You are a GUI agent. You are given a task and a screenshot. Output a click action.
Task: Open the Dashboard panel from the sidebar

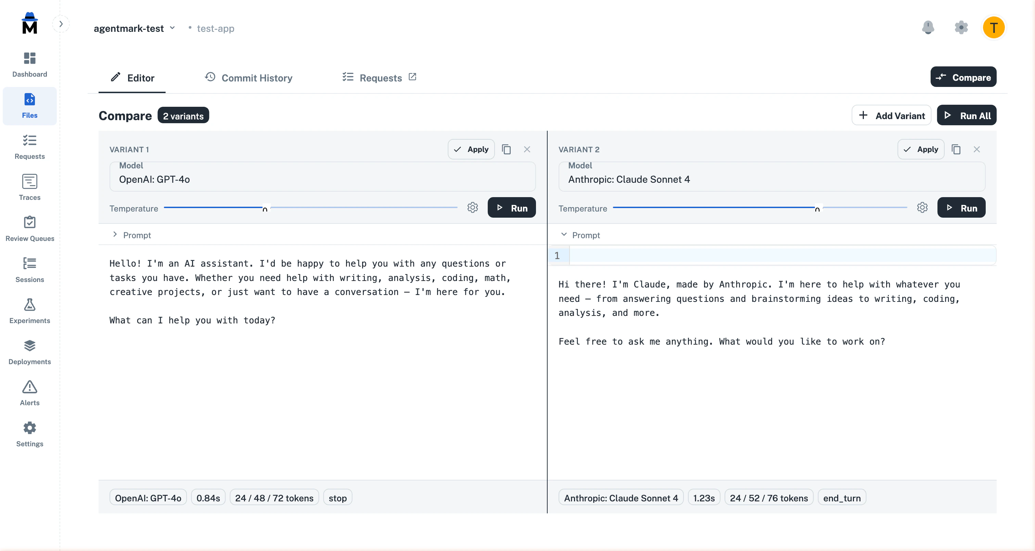pos(29,64)
